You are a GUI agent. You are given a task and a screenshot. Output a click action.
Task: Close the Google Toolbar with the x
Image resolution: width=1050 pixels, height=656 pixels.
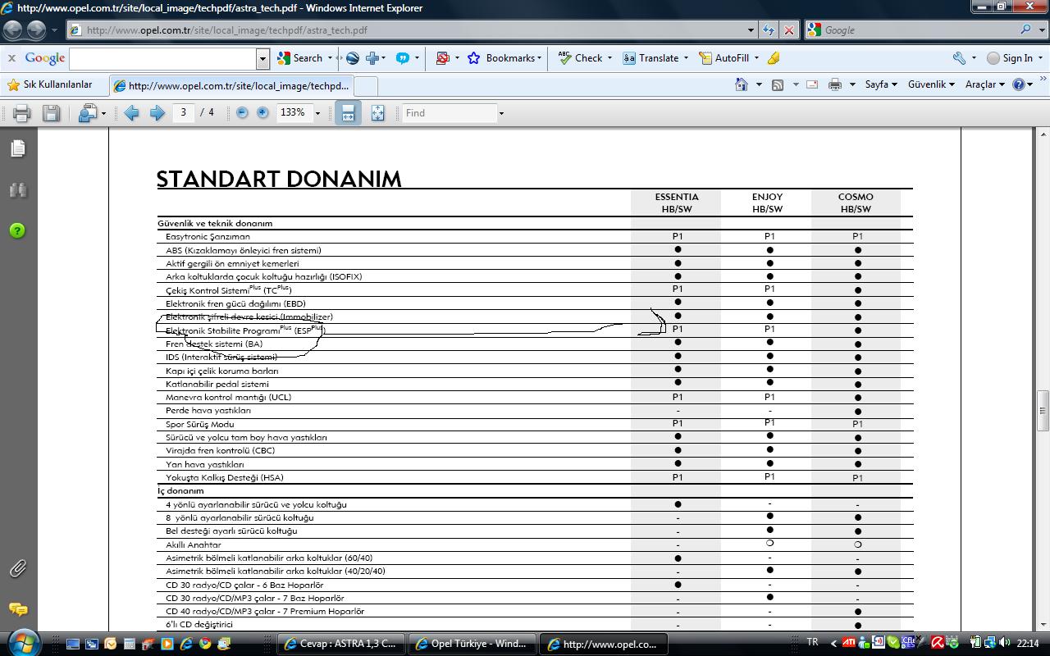pyautogui.click(x=11, y=58)
